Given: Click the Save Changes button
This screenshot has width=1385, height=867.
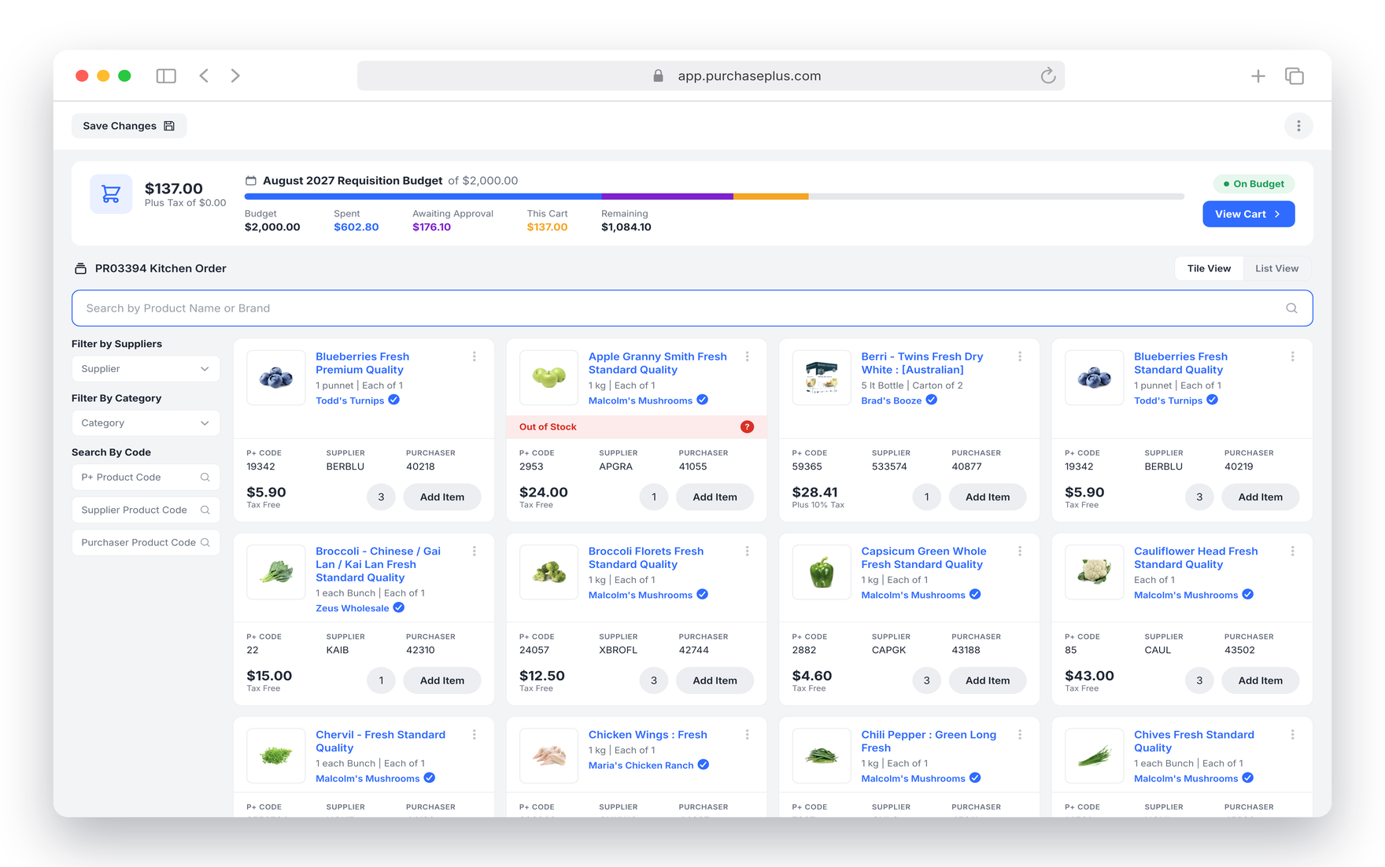Looking at the screenshot, I should coord(129,126).
